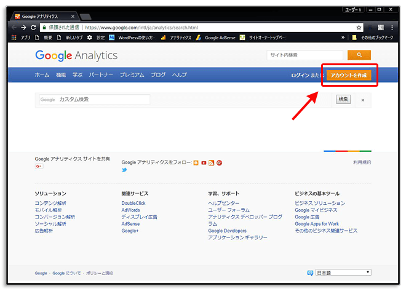Open the その他のブックマーク folder

(x=373, y=38)
